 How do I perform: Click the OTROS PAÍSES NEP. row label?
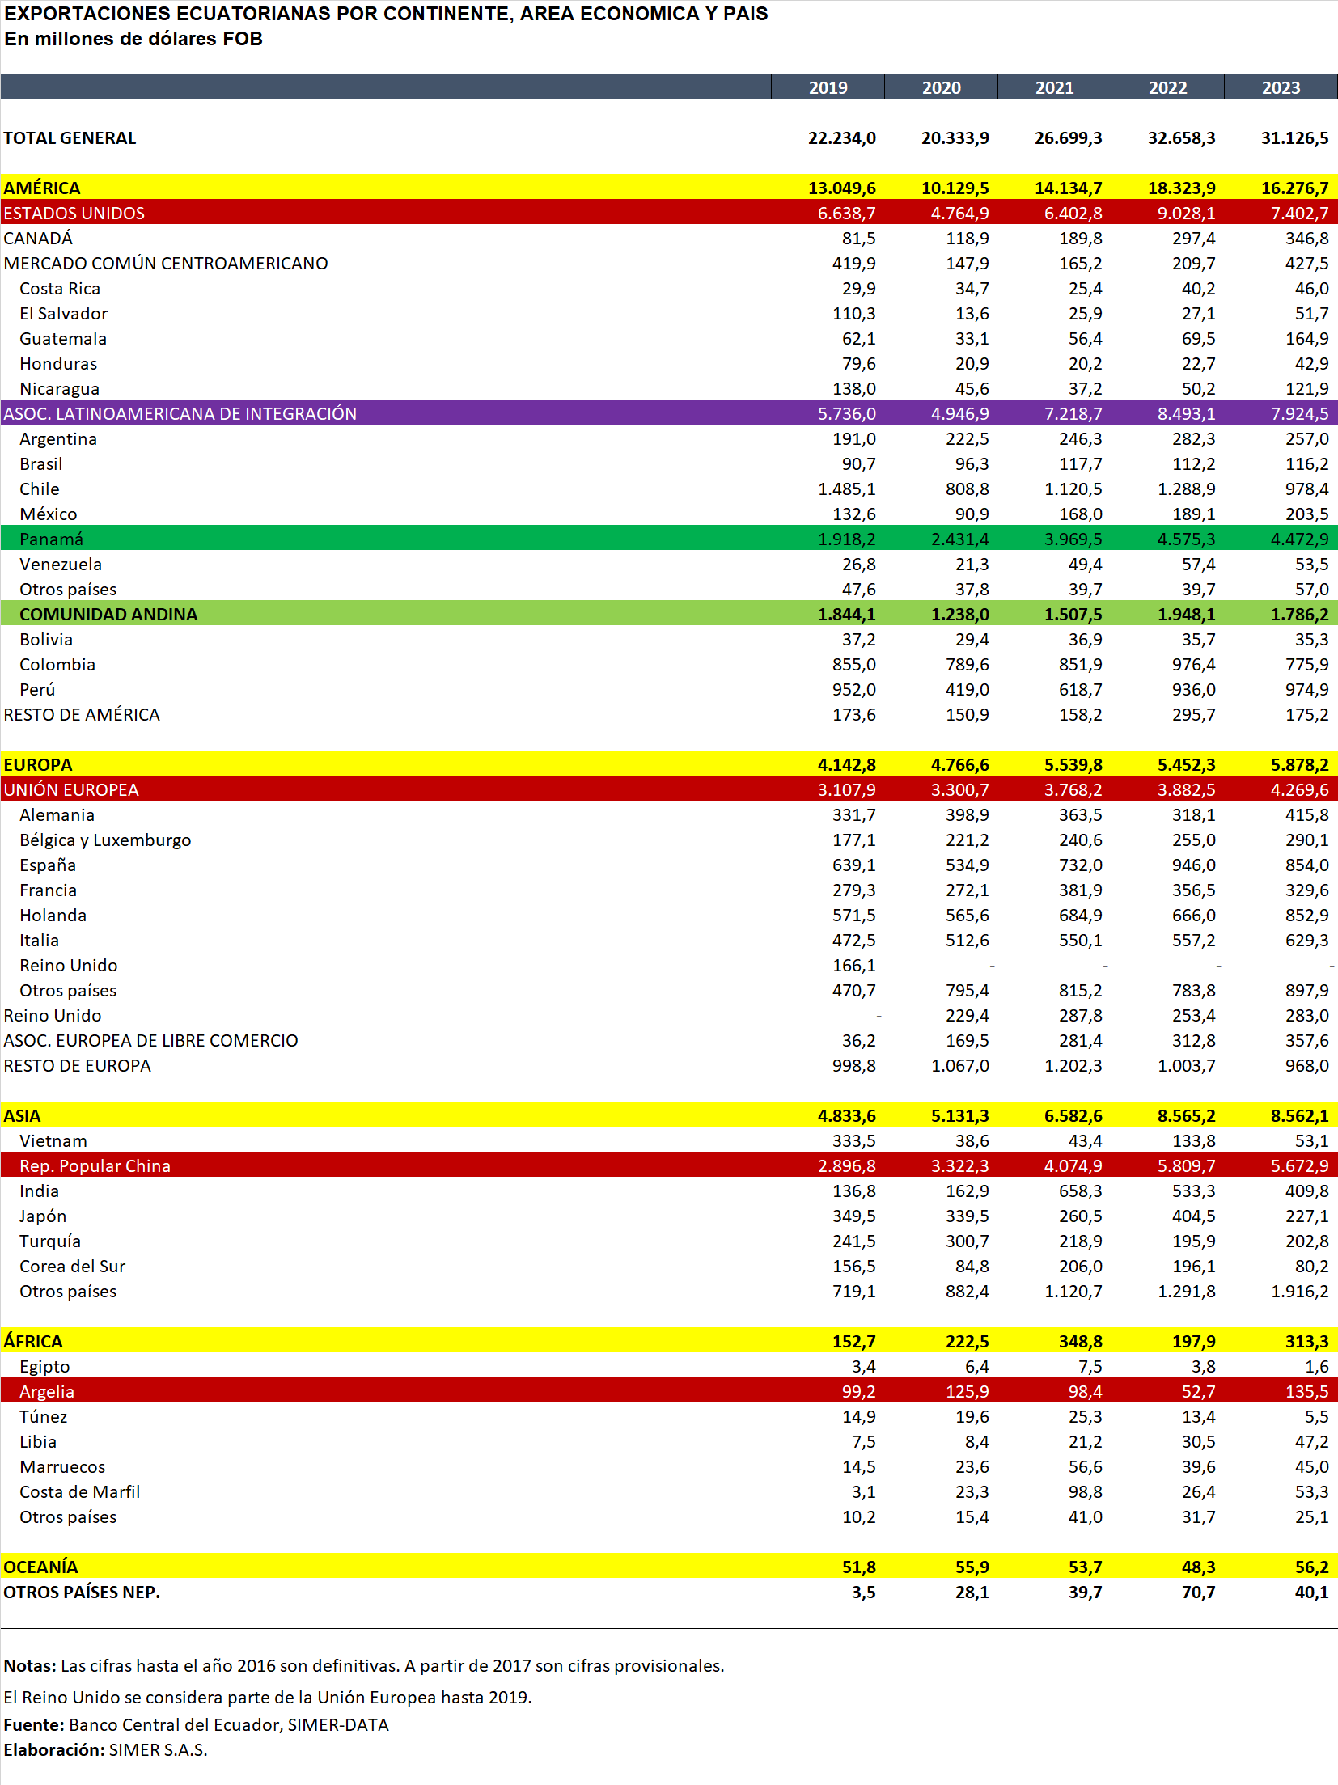tap(82, 1593)
